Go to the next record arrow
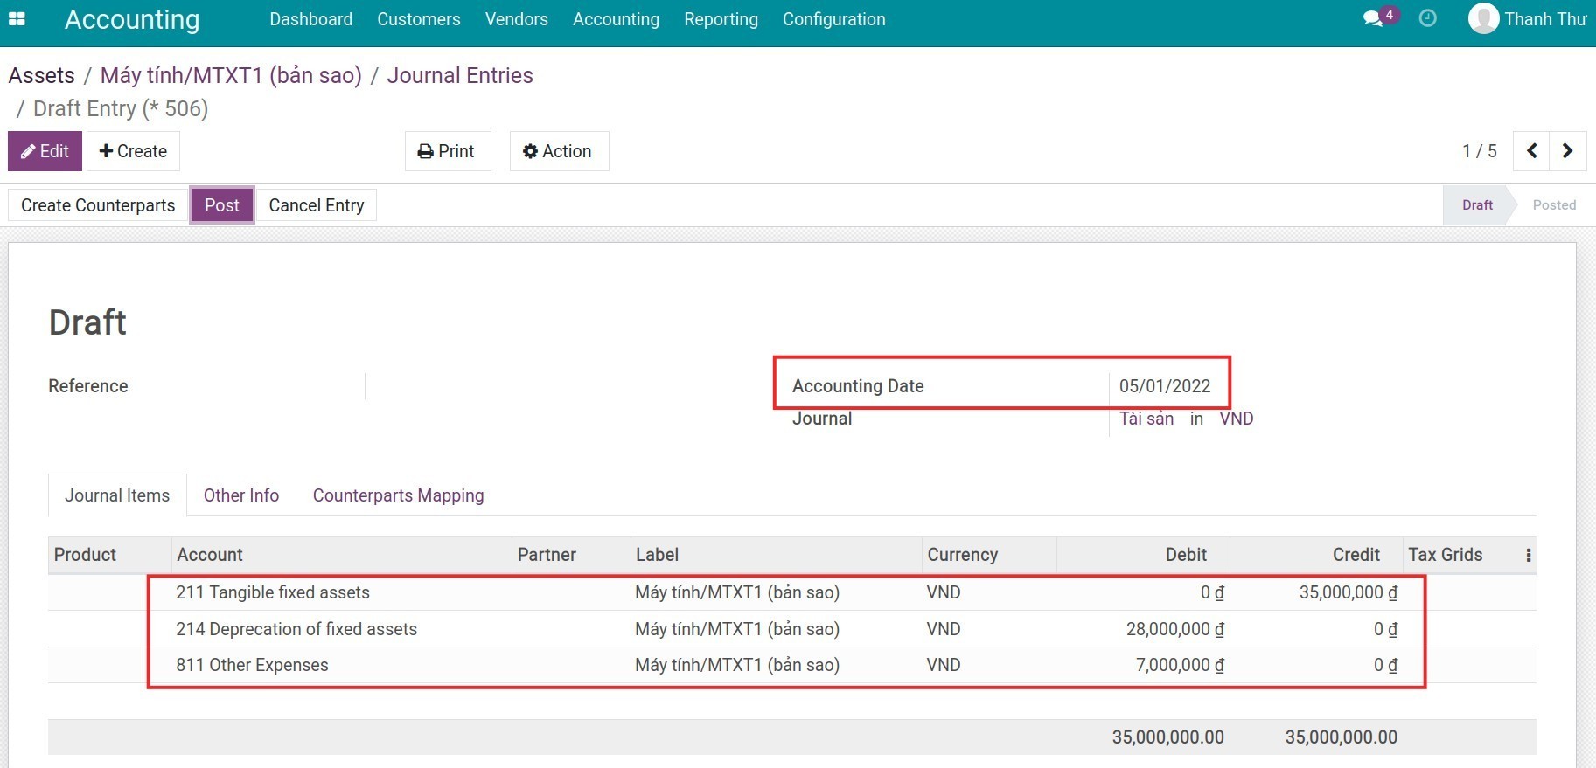Screen dimensions: 1596x768 (1567, 151)
